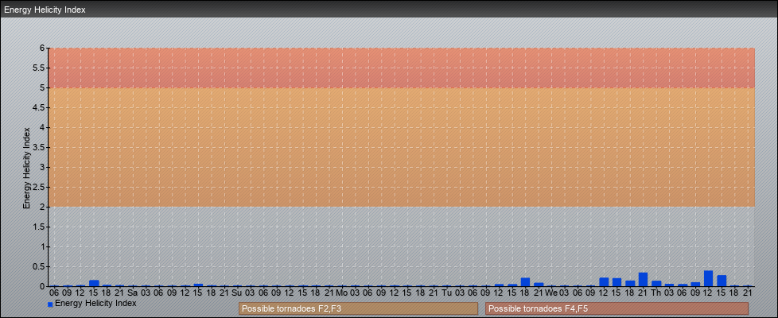This screenshot has height=318, width=778.
Task: Click the blue bar above the Th label
Action: click(x=656, y=283)
